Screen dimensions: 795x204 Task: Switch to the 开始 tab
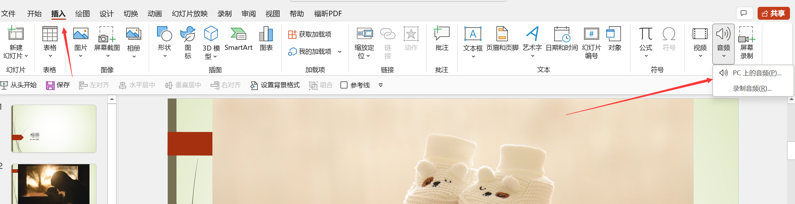34,14
